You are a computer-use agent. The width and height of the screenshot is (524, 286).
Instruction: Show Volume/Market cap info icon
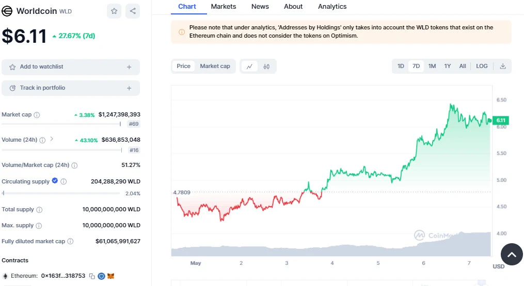[x=74, y=165]
